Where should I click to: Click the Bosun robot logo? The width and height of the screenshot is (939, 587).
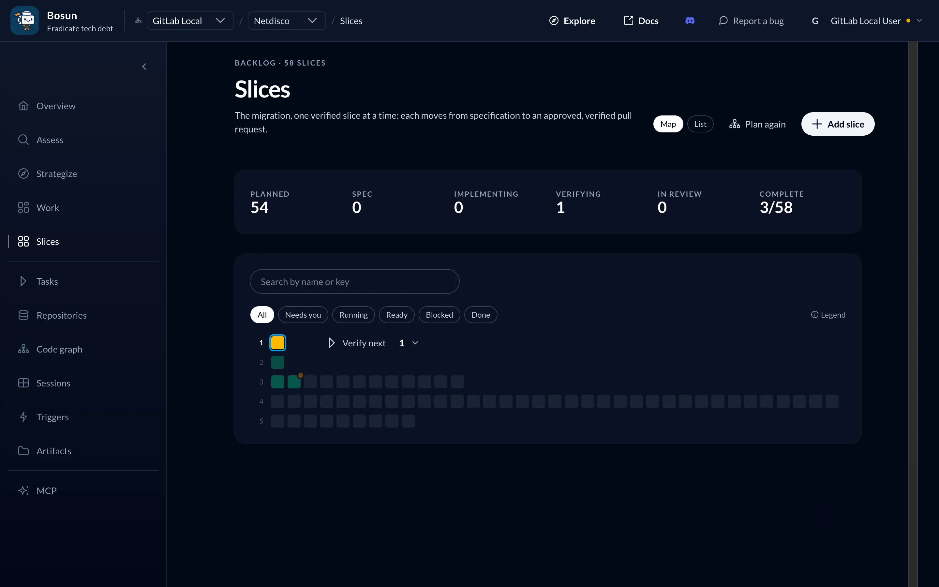[x=25, y=21]
